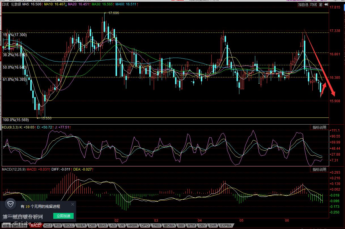Click the collapse-right arrow icon at top right
The width and height of the screenshot is (345, 229).
[x=326, y=5]
